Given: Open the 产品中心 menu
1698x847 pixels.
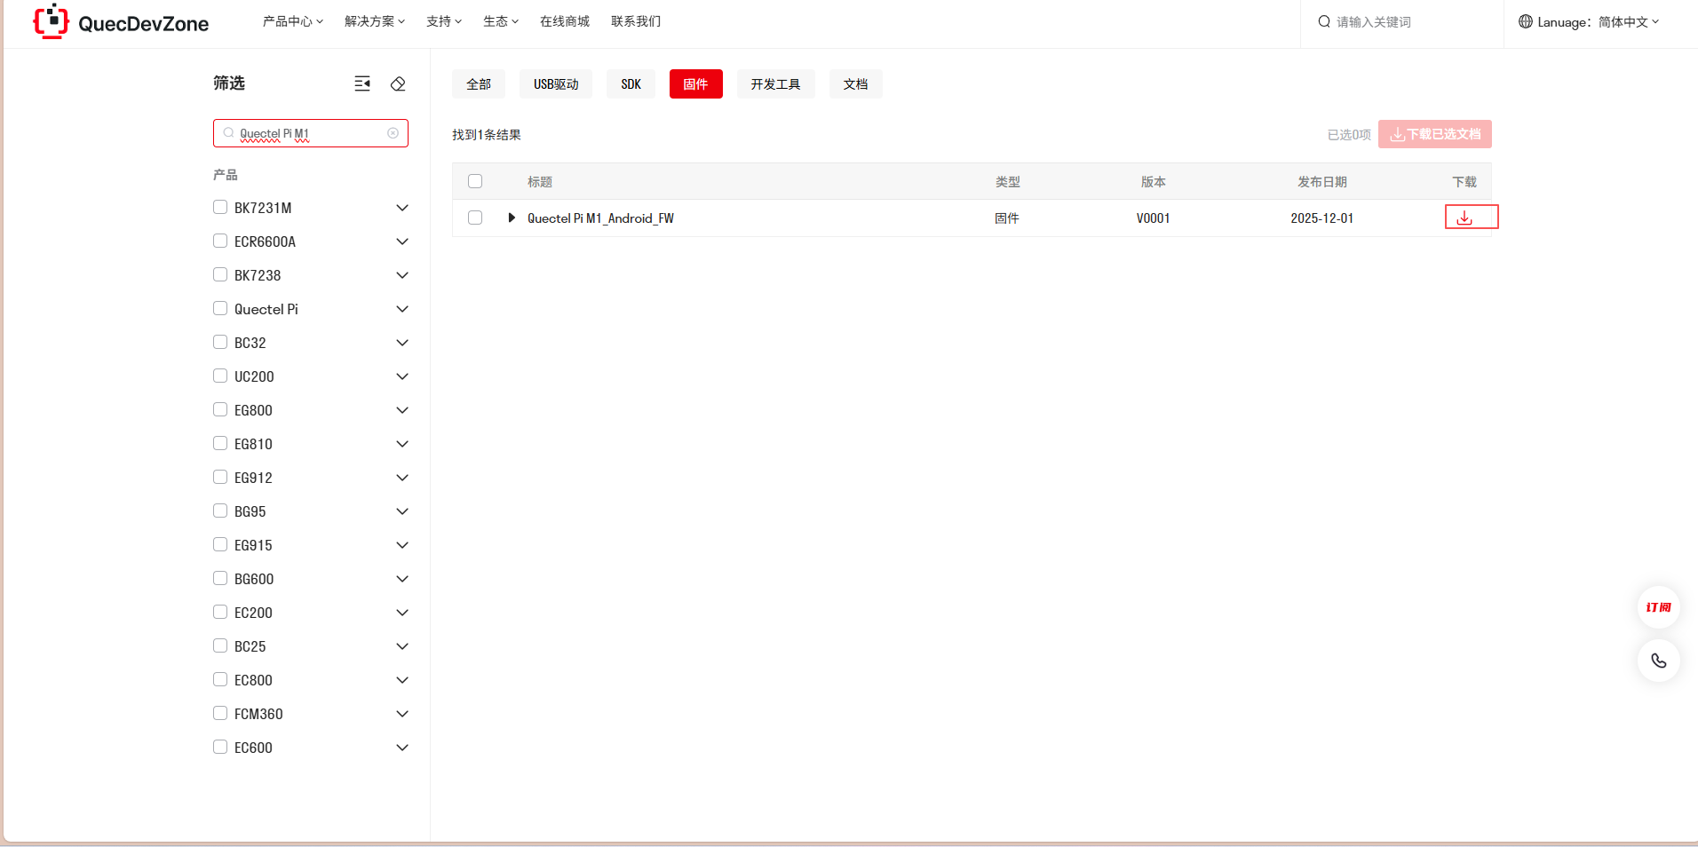Looking at the screenshot, I should [292, 21].
